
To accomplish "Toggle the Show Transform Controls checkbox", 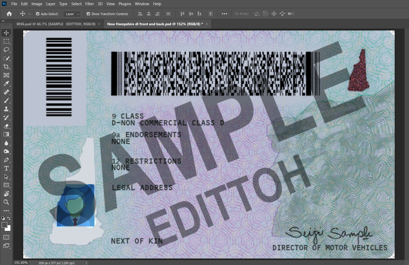I will click(88, 14).
